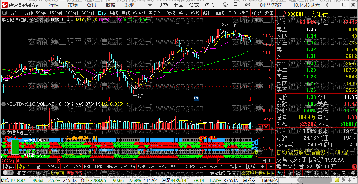Collapse the VOL-TDX volume panel arrow
Viewport: 358px width, 184px height.
click(x=3, y=104)
